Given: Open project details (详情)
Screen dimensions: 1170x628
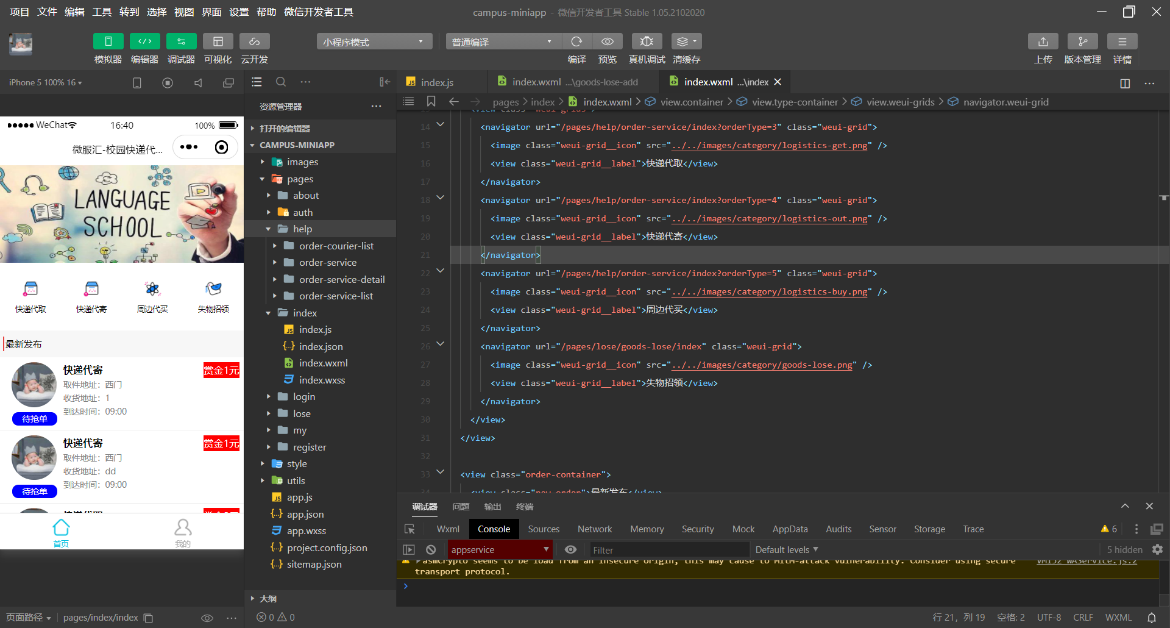Looking at the screenshot, I should [1122, 41].
